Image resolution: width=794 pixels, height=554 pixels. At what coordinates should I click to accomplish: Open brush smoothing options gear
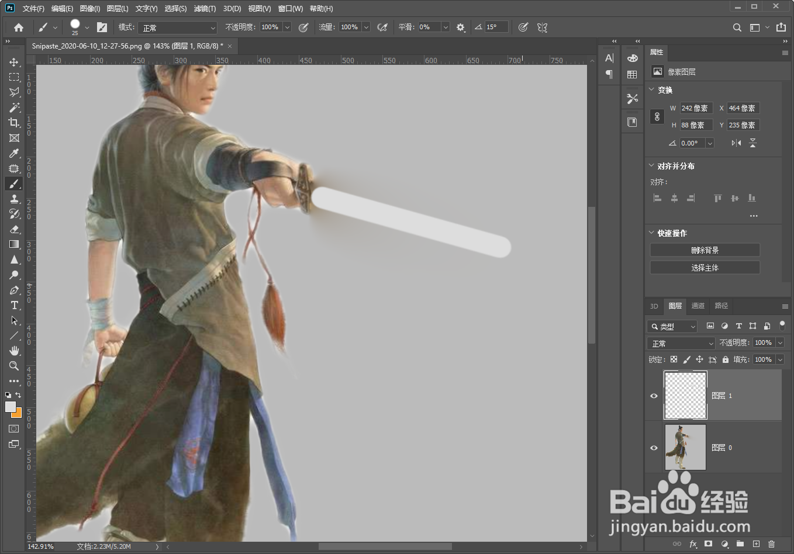(461, 27)
